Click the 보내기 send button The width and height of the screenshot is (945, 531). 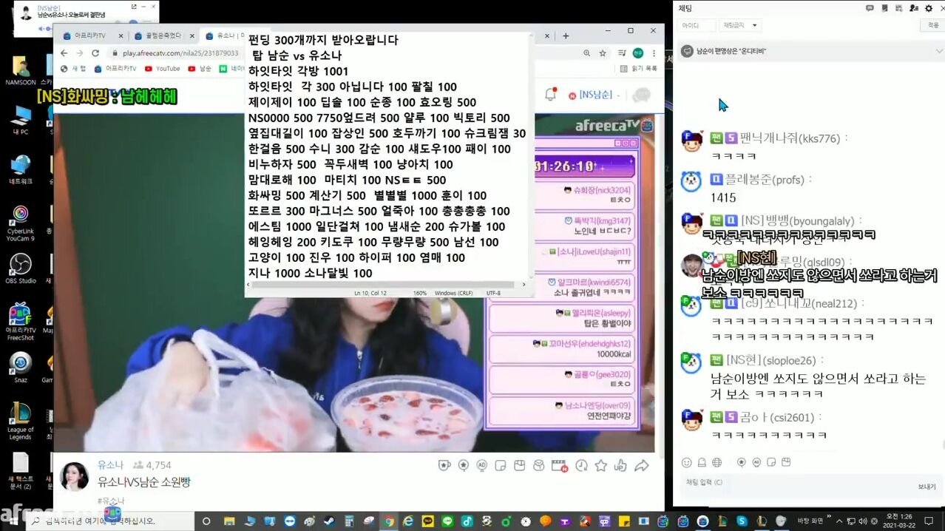point(927,487)
